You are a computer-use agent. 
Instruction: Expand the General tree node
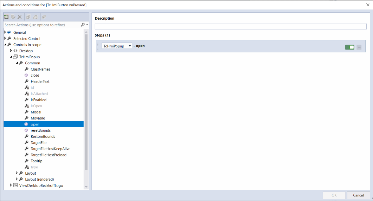pos(5,32)
